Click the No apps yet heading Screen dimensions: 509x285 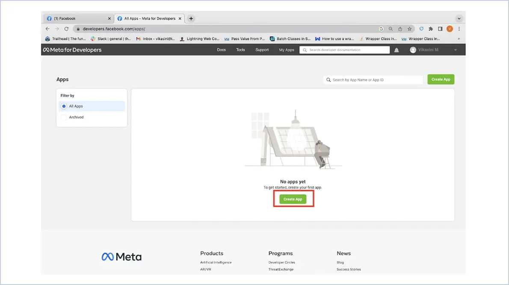pyautogui.click(x=293, y=182)
